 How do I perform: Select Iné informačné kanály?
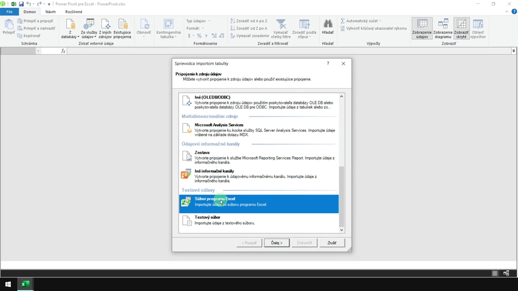pos(259,176)
